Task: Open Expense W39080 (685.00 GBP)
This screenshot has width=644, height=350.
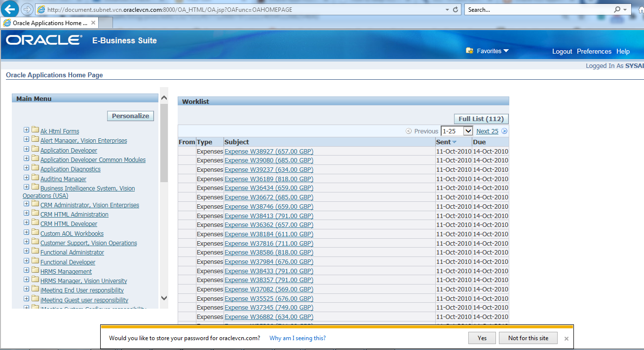Action: [x=268, y=160]
